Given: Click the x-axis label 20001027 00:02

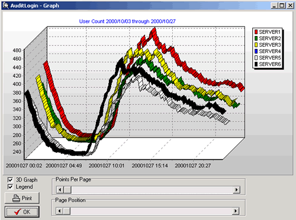Looking at the screenshot, I should [x=24, y=166].
